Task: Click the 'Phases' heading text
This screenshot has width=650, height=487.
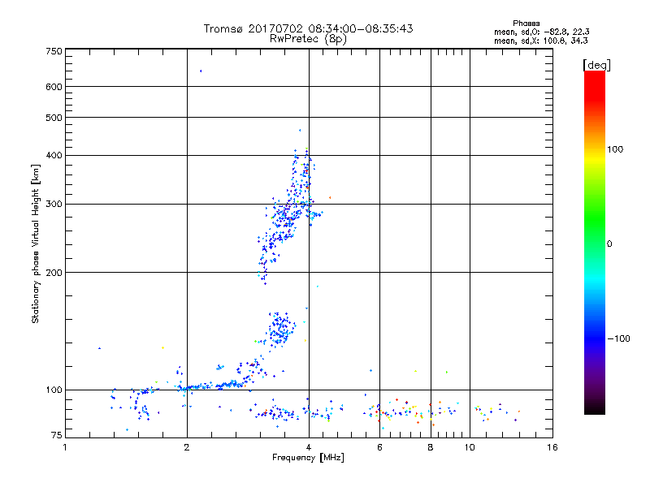Action: (526, 24)
